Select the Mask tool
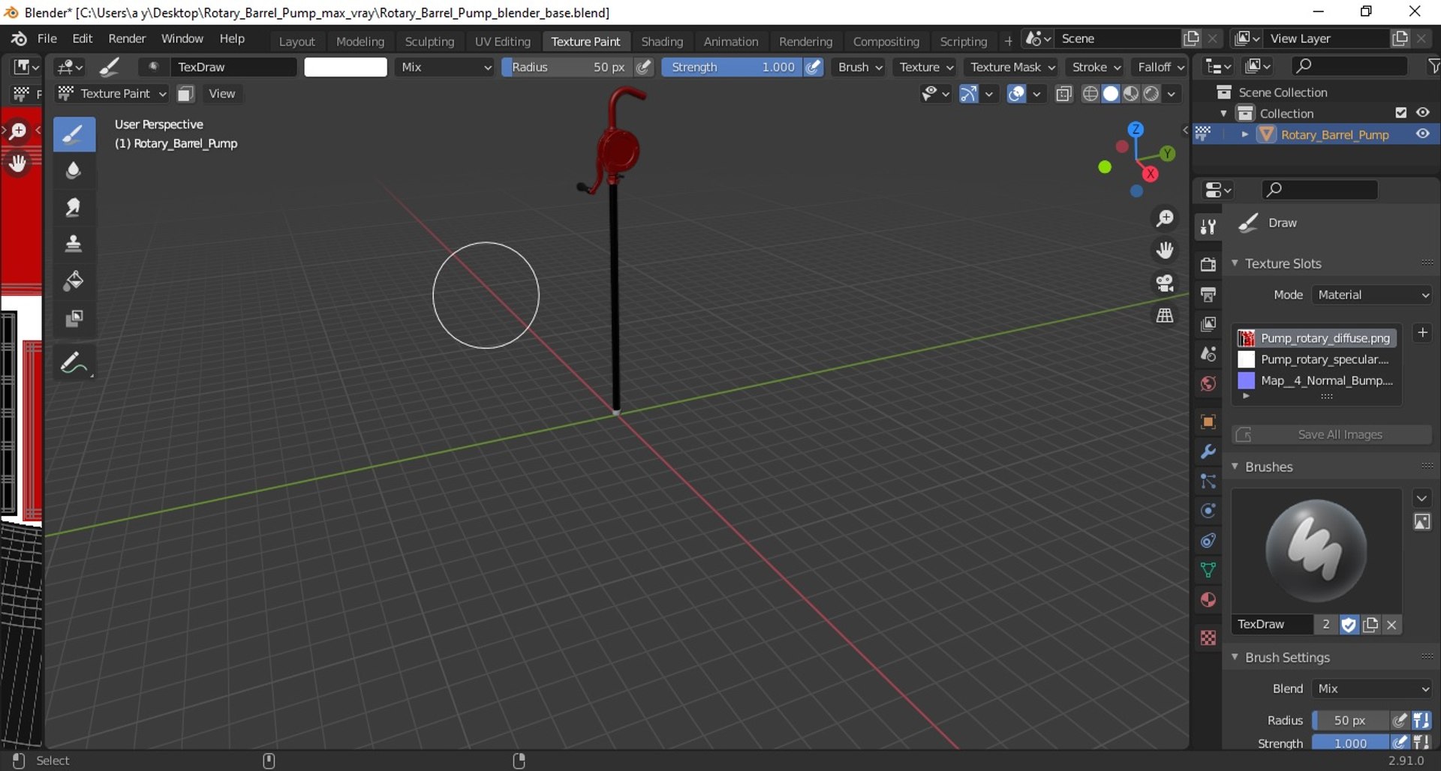The width and height of the screenshot is (1441, 771). [74, 318]
